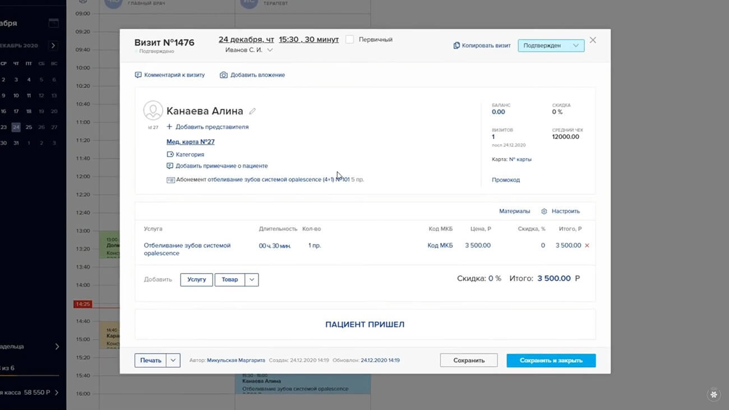Open the arrow dropdown next to Товар
This screenshot has width=729, height=410.
(x=252, y=279)
